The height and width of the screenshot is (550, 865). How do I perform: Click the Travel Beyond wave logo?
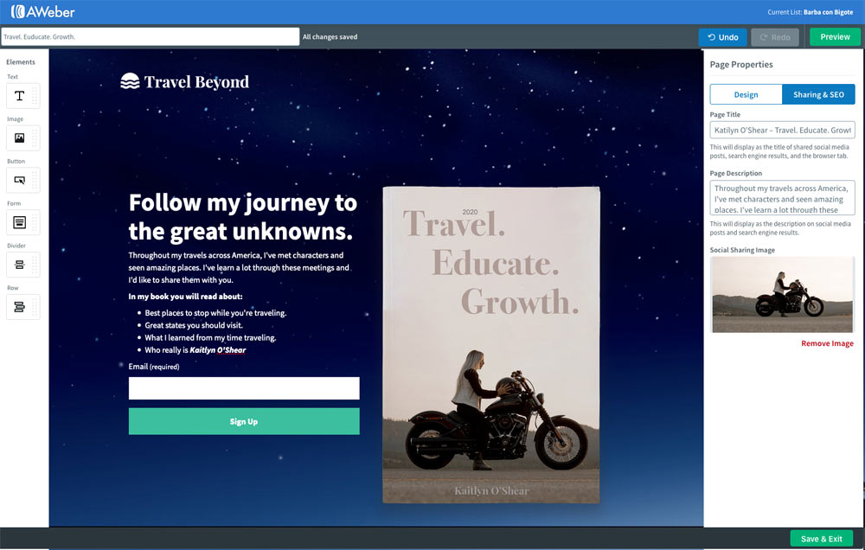130,82
